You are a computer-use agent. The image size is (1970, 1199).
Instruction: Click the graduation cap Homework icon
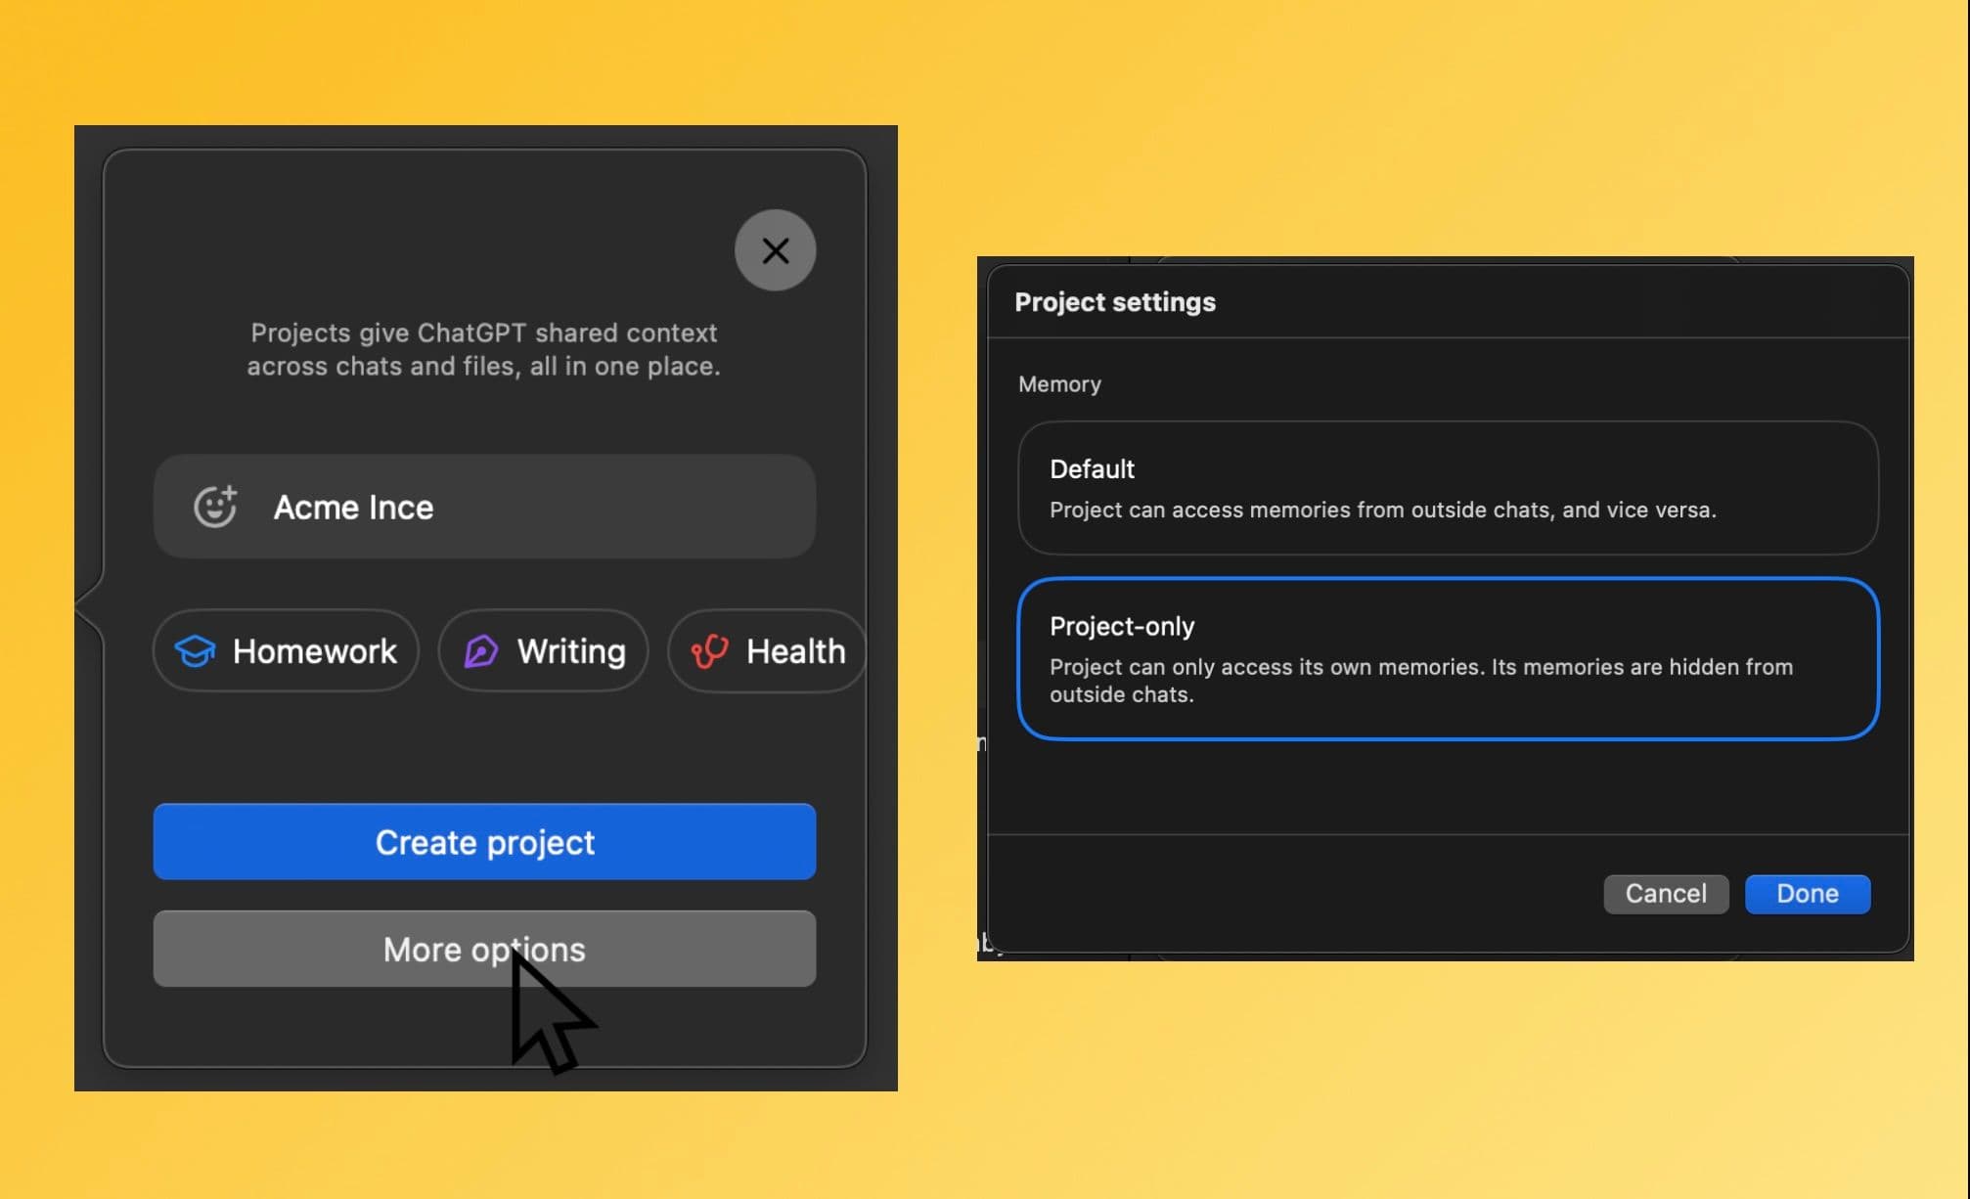195,651
